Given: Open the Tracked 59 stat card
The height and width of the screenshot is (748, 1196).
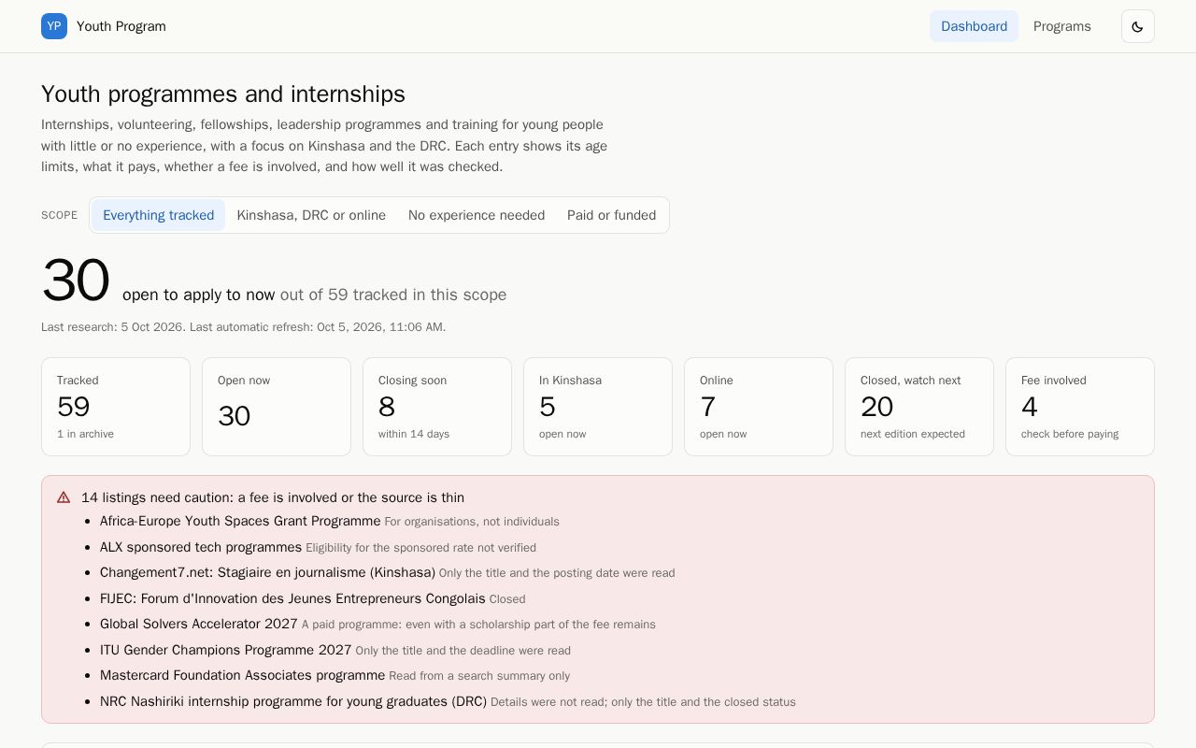Looking at the screenshot, I should point(116,407).
